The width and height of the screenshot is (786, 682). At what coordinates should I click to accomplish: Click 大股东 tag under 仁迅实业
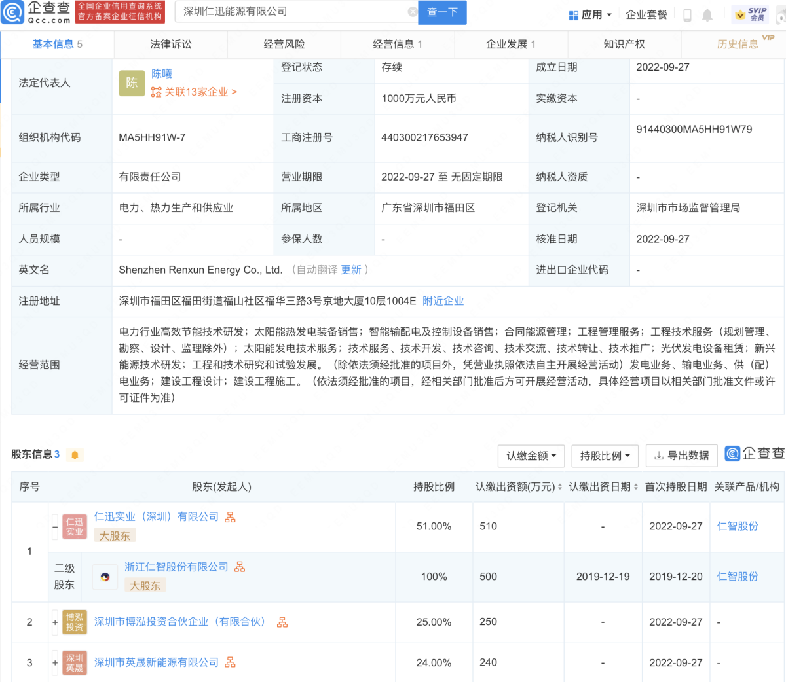(115, 536)
